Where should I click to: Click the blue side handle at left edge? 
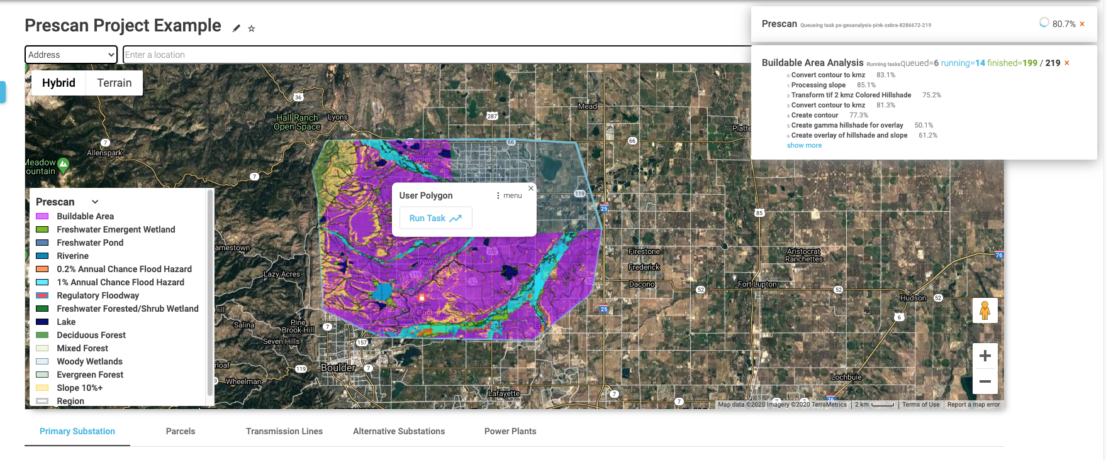[3, 92]
